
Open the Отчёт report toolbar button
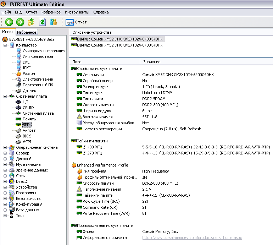pos(76,22)
